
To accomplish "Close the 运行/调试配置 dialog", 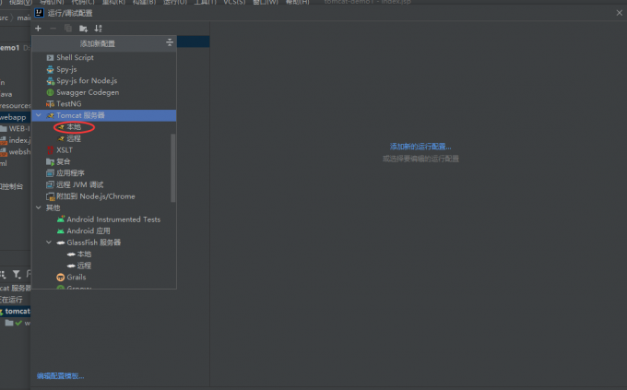I will tap(620, 13).
